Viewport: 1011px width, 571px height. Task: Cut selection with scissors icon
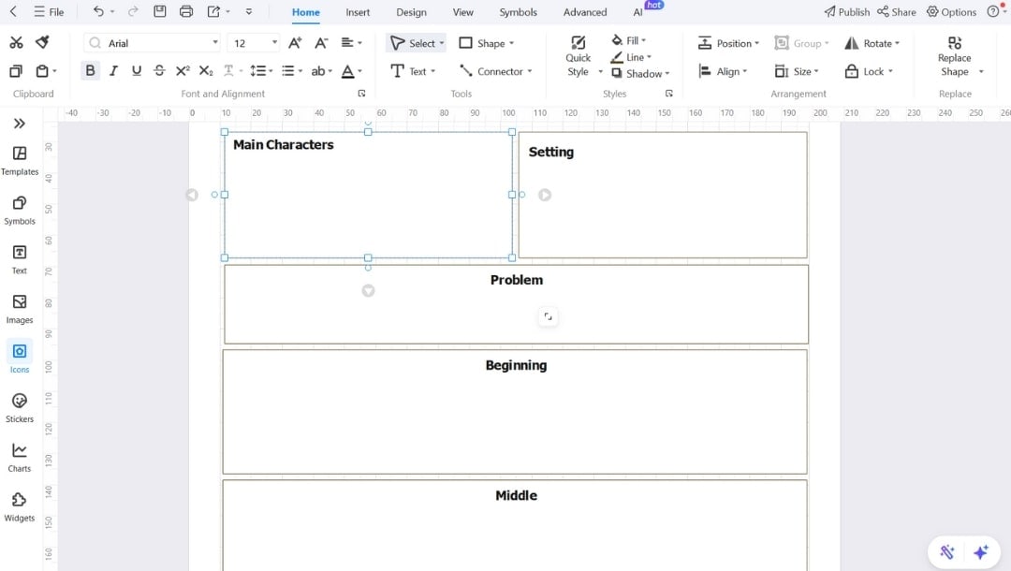[16, 42]
